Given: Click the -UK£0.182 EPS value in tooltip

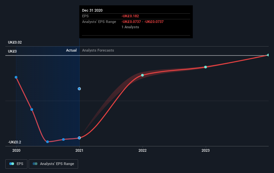Looking at the screenshot, I should click(x=130, y=16).
